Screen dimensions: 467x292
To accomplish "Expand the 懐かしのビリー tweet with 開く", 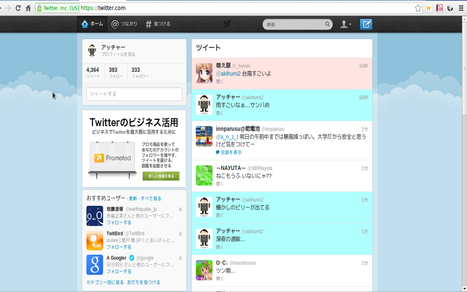I will (x=220, y=215).
